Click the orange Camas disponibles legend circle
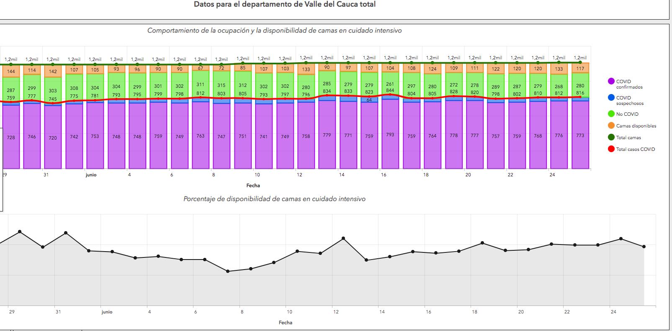 (611, 126)
